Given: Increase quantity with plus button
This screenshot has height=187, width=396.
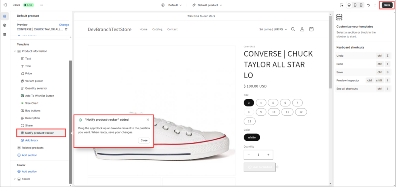Looking at the screenshot, I should pos(268,155).
